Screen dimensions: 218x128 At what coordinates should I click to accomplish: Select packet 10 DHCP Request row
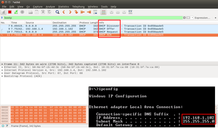pos(109,32)
